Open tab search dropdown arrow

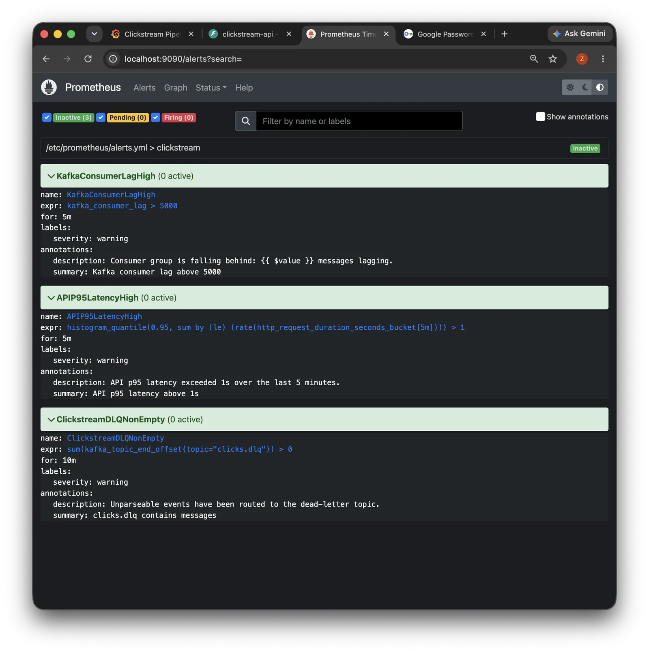pyautogui.click(x=94, y=34)
